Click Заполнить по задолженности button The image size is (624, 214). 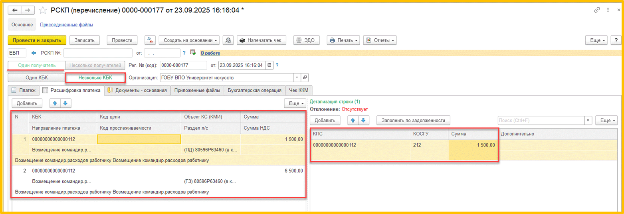point(414,120)
